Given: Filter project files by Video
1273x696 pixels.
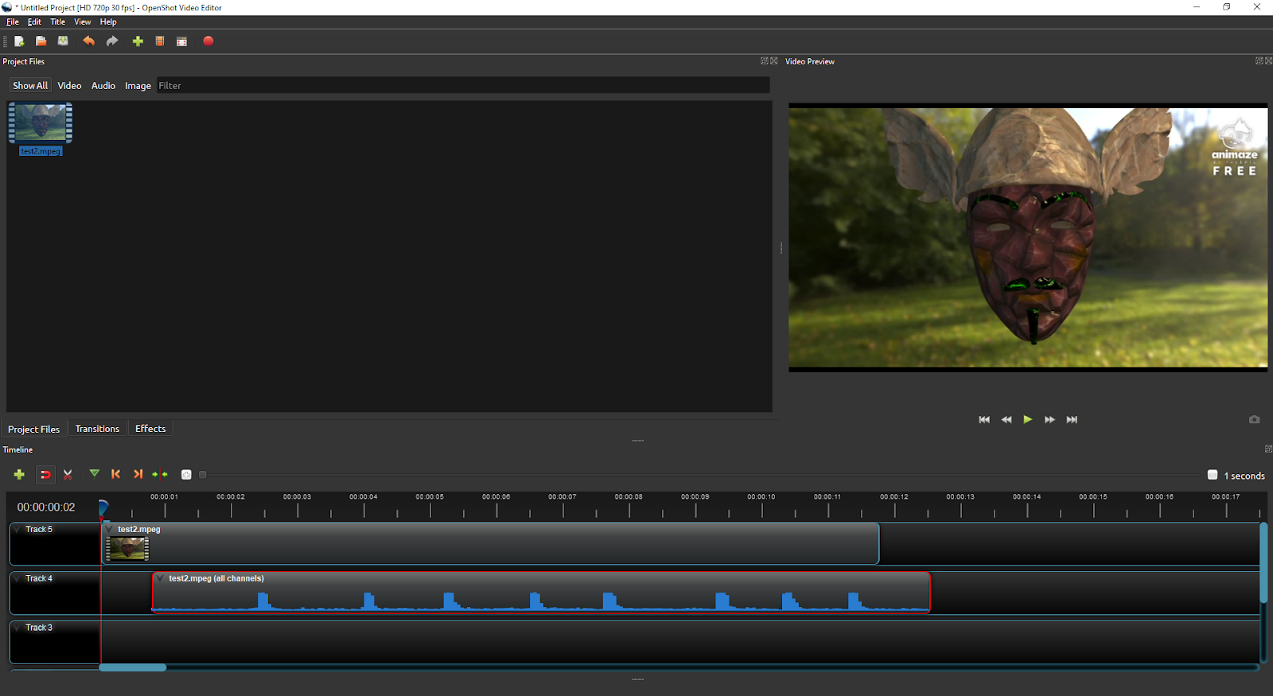Looking at the screenshot, I should tap(69, 86).
